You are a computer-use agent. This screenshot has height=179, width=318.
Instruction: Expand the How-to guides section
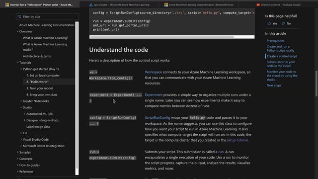click(x=18, y=165)
